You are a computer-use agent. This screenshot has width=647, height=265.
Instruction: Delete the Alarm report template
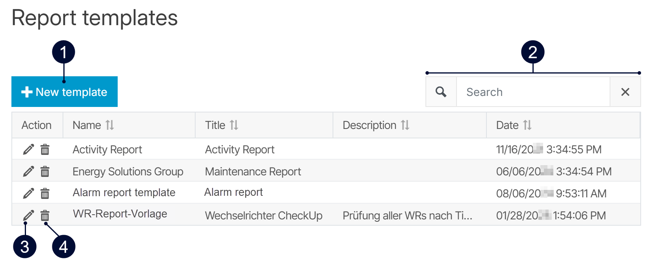45,193
